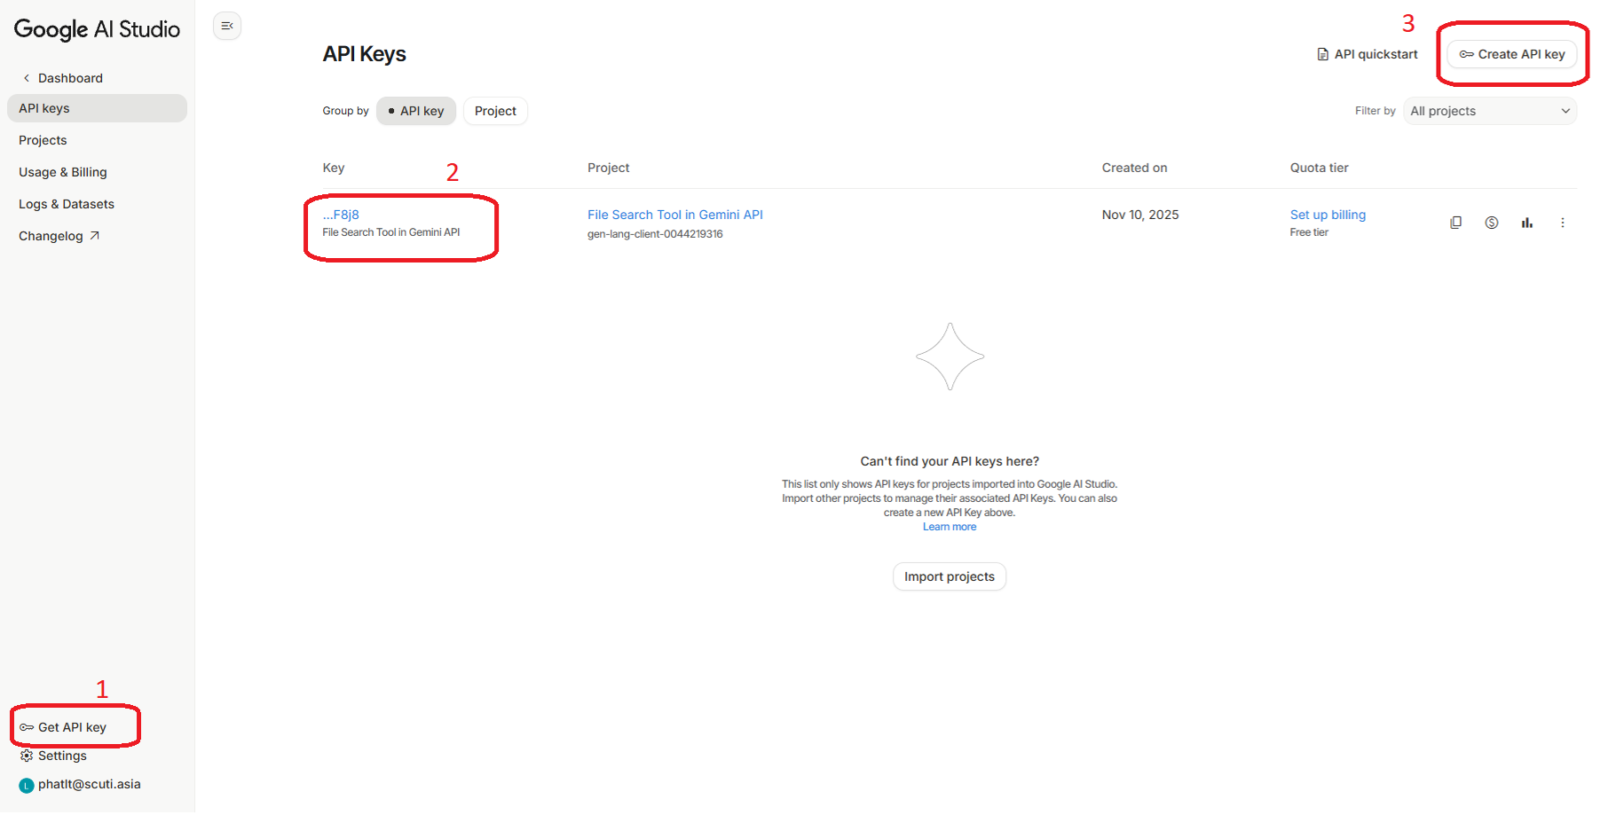Select API key grouping toggle

tap(416, 111)
